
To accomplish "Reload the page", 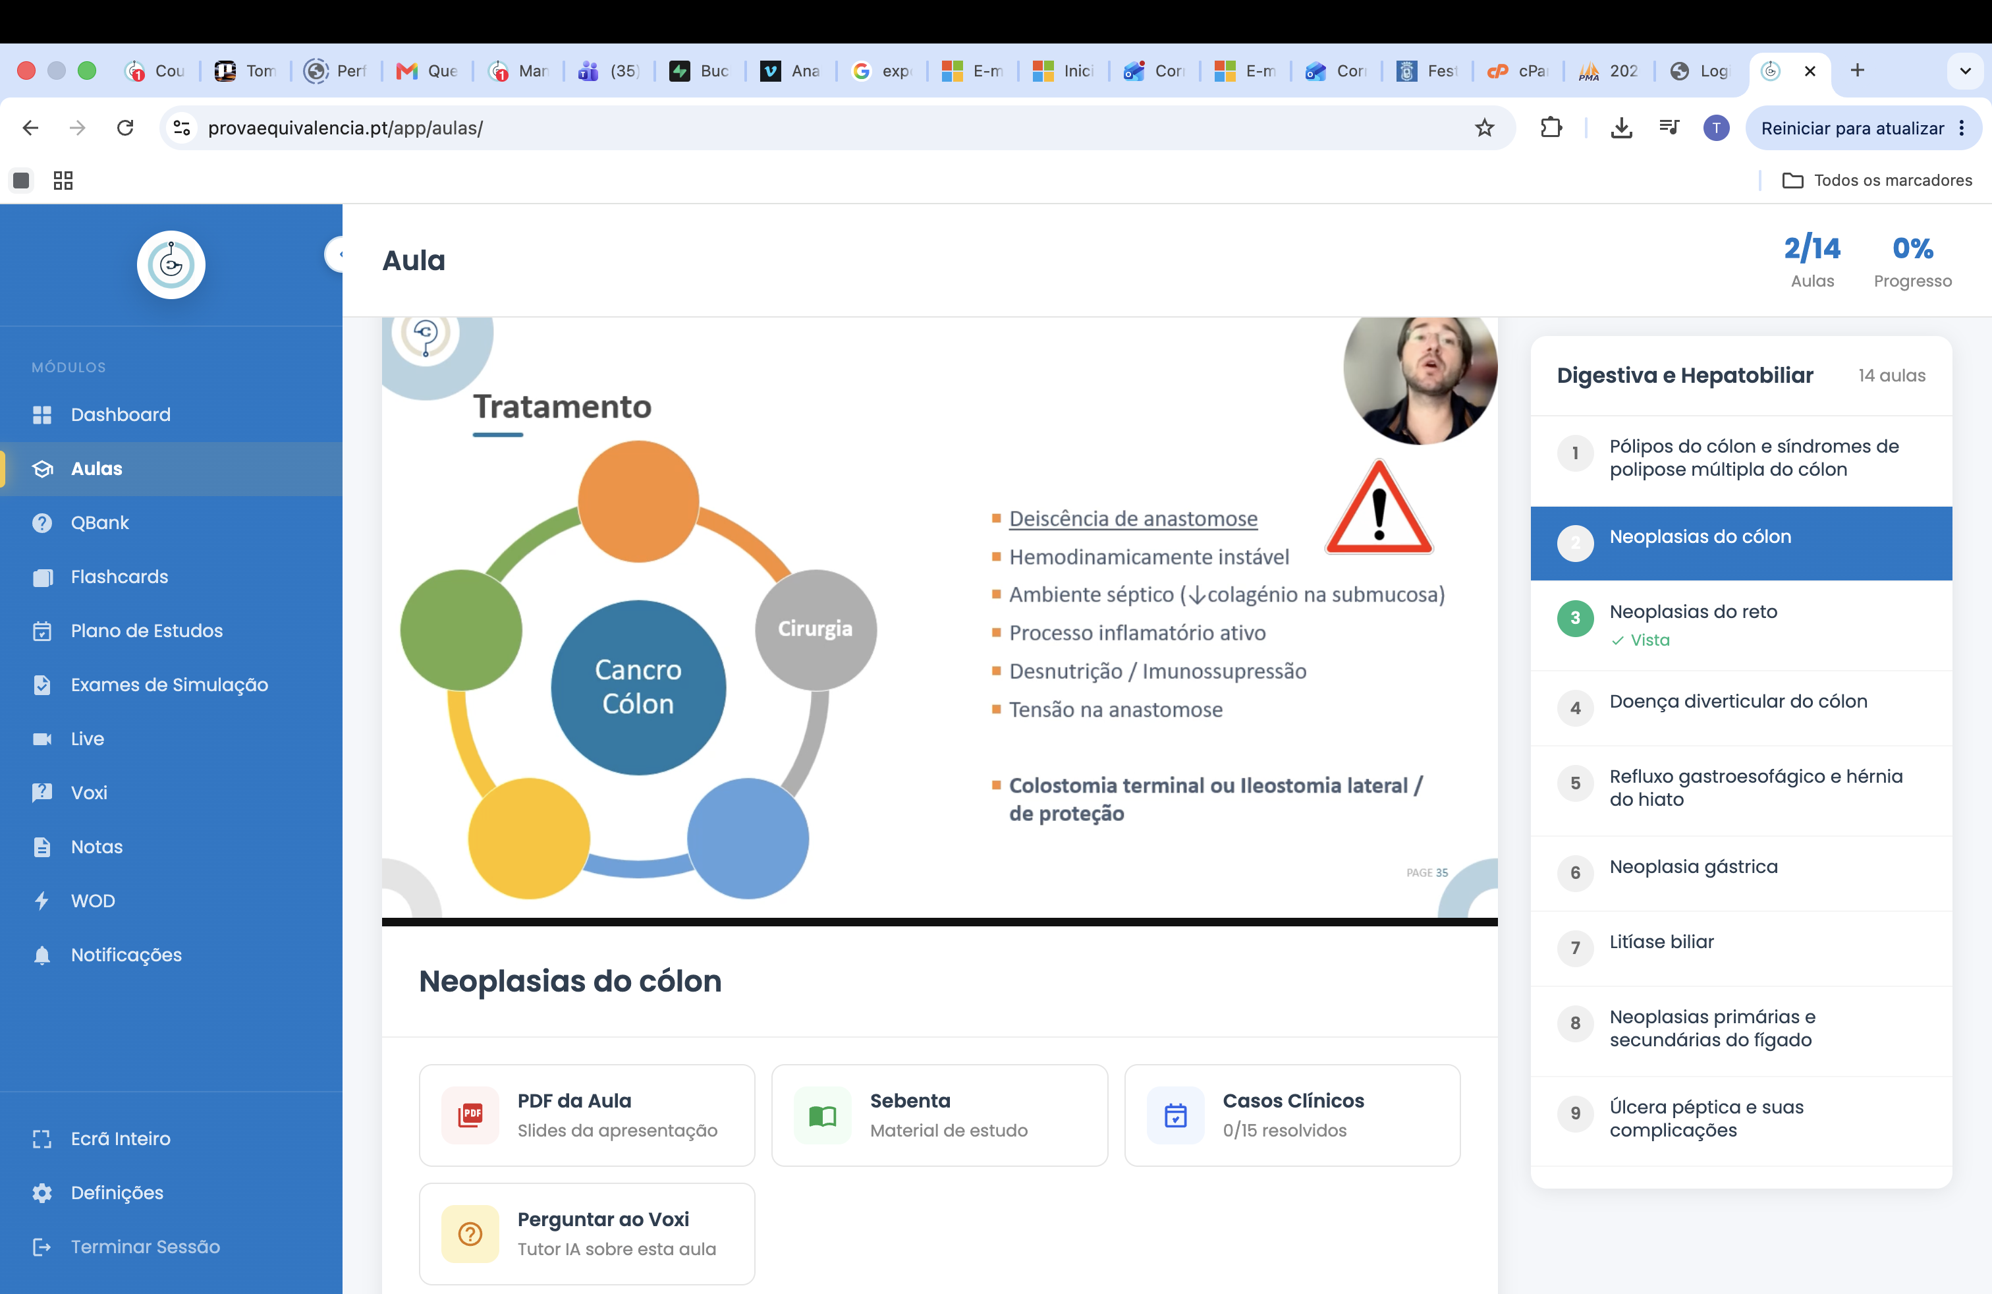I will coord(124,128).
